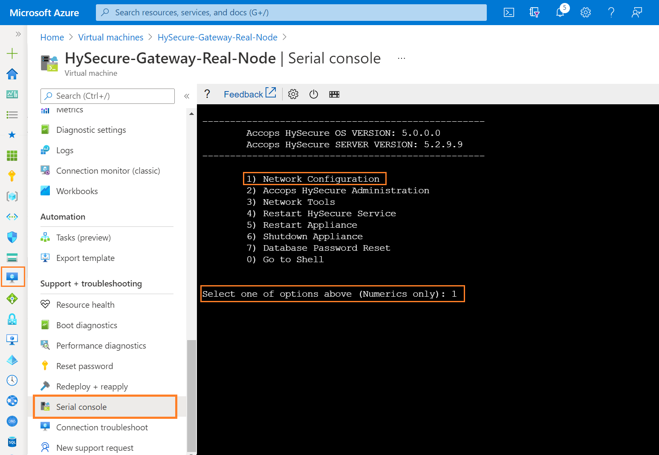Open the notifications bell
Viewport: 659px width, 455px height.
pos(561,12)
